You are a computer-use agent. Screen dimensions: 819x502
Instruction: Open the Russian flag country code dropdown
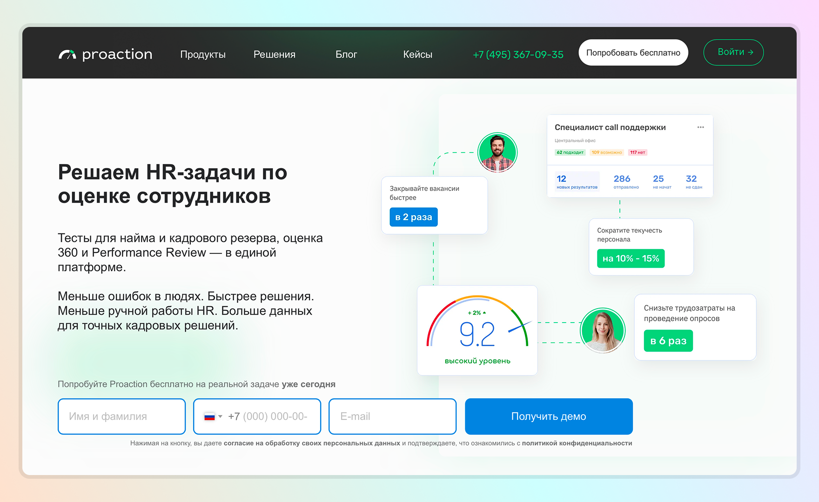[x=213, y=416]
